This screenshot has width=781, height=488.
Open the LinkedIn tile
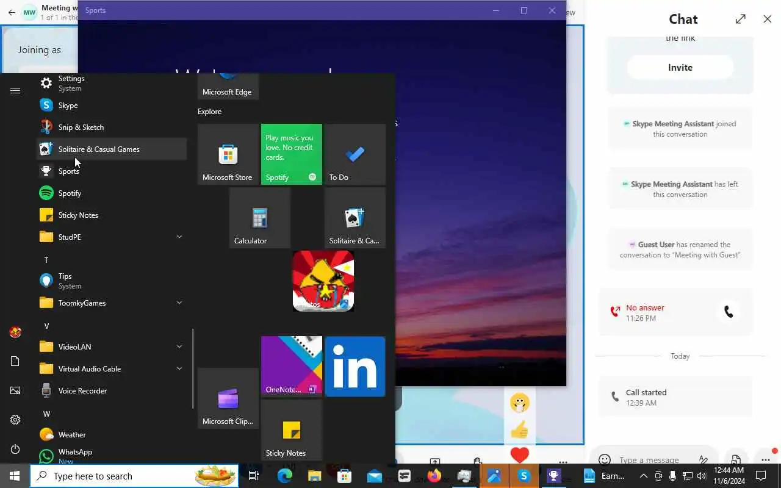(355, 367)
